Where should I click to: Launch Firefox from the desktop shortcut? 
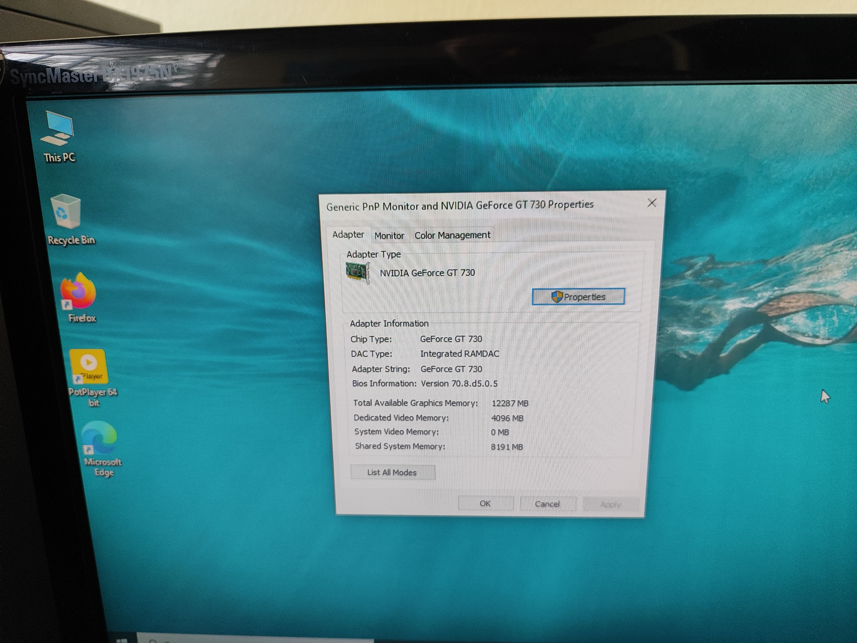[x=79, y=293]
